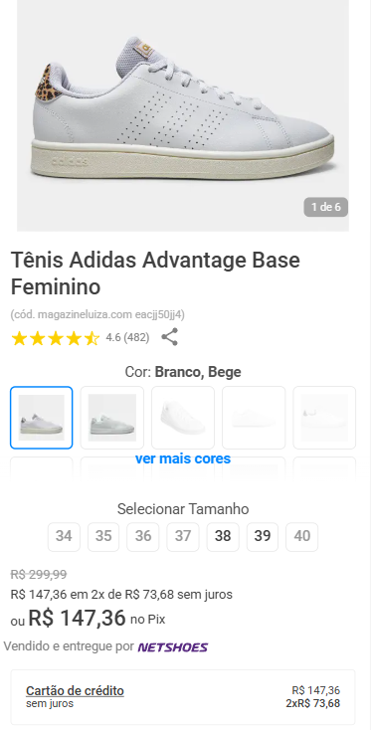The width and height of the screenshot is (371, 730).
Task: Select size 34
Action: point(64,536)
